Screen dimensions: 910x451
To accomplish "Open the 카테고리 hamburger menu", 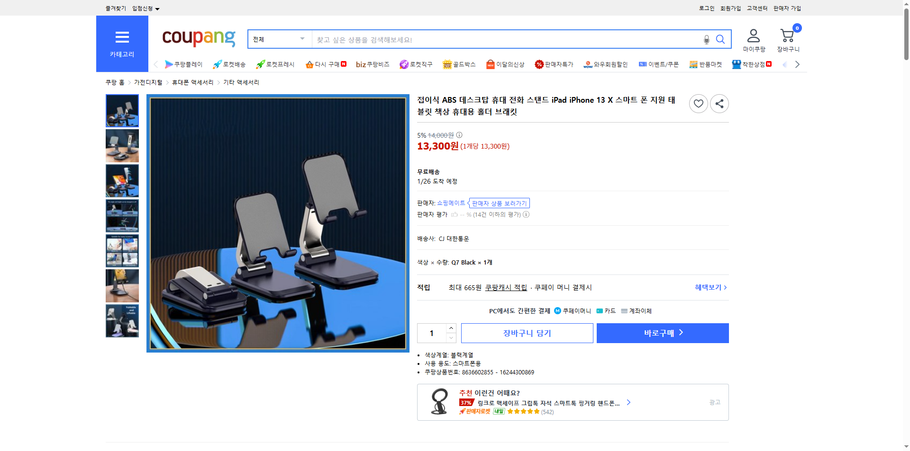I will pos(122,38).
